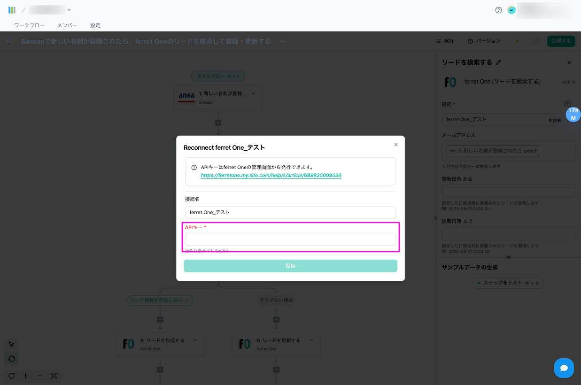
Task: Zoom out with the minus canvas control
Action: click(x=39, y=376)
